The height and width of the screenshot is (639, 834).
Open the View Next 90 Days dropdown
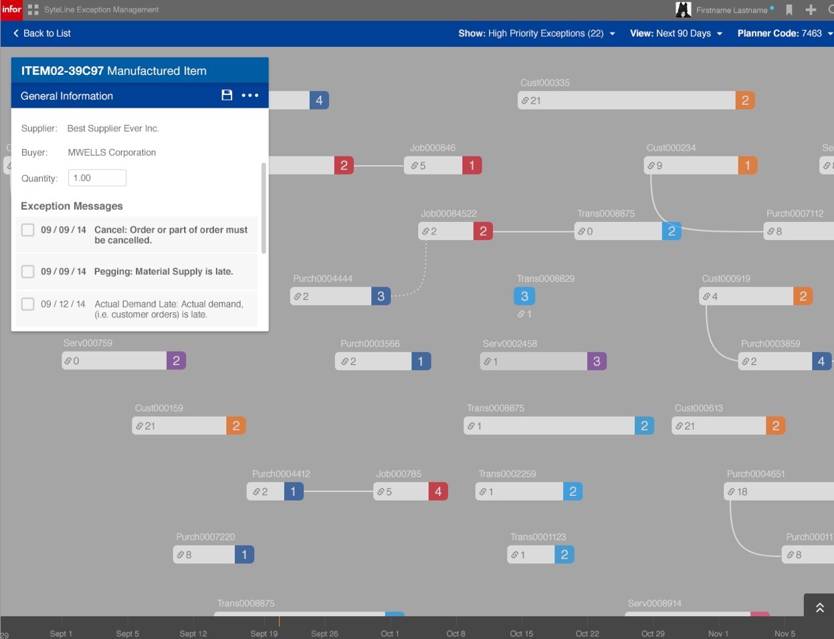676,33
